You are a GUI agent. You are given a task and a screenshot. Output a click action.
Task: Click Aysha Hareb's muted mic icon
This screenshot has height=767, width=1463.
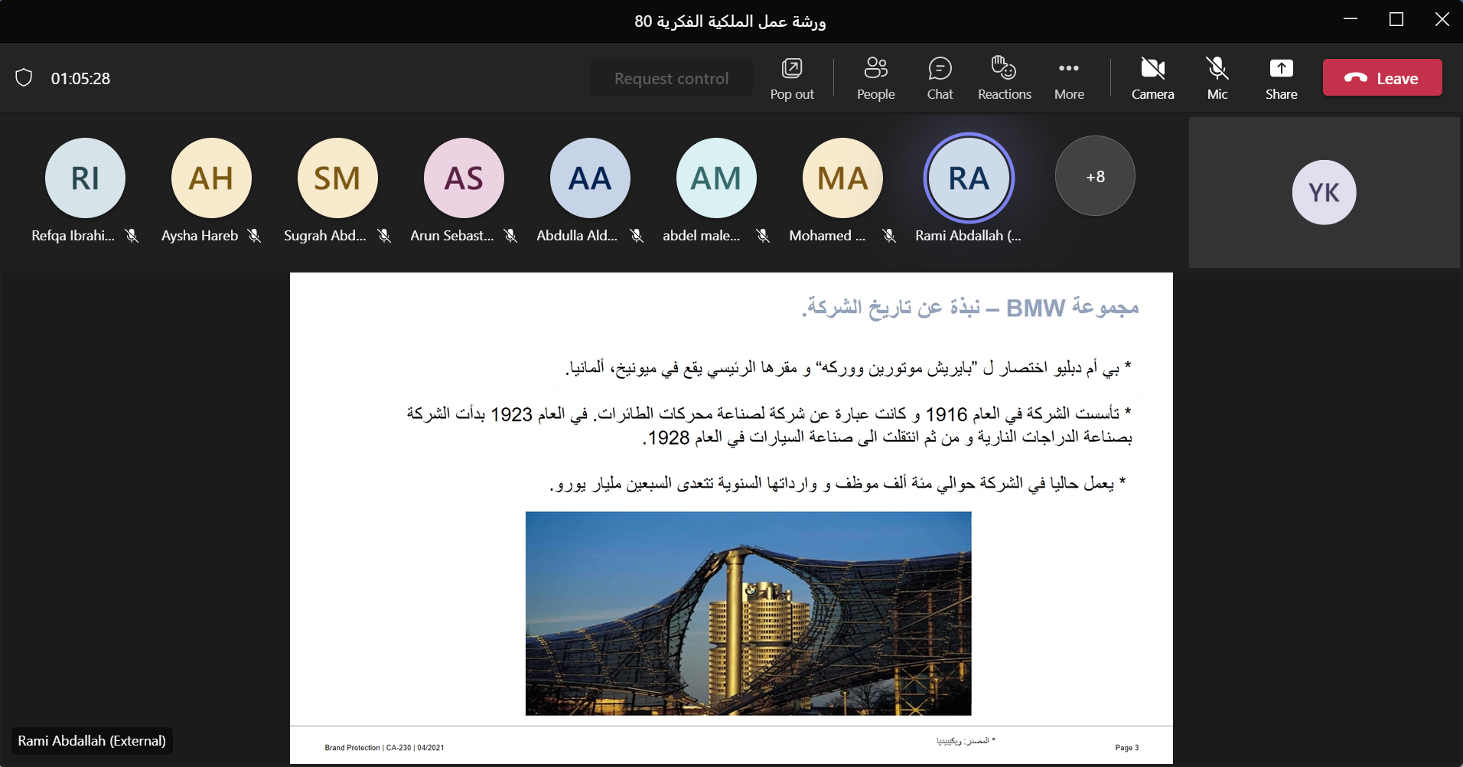(254, 236)
